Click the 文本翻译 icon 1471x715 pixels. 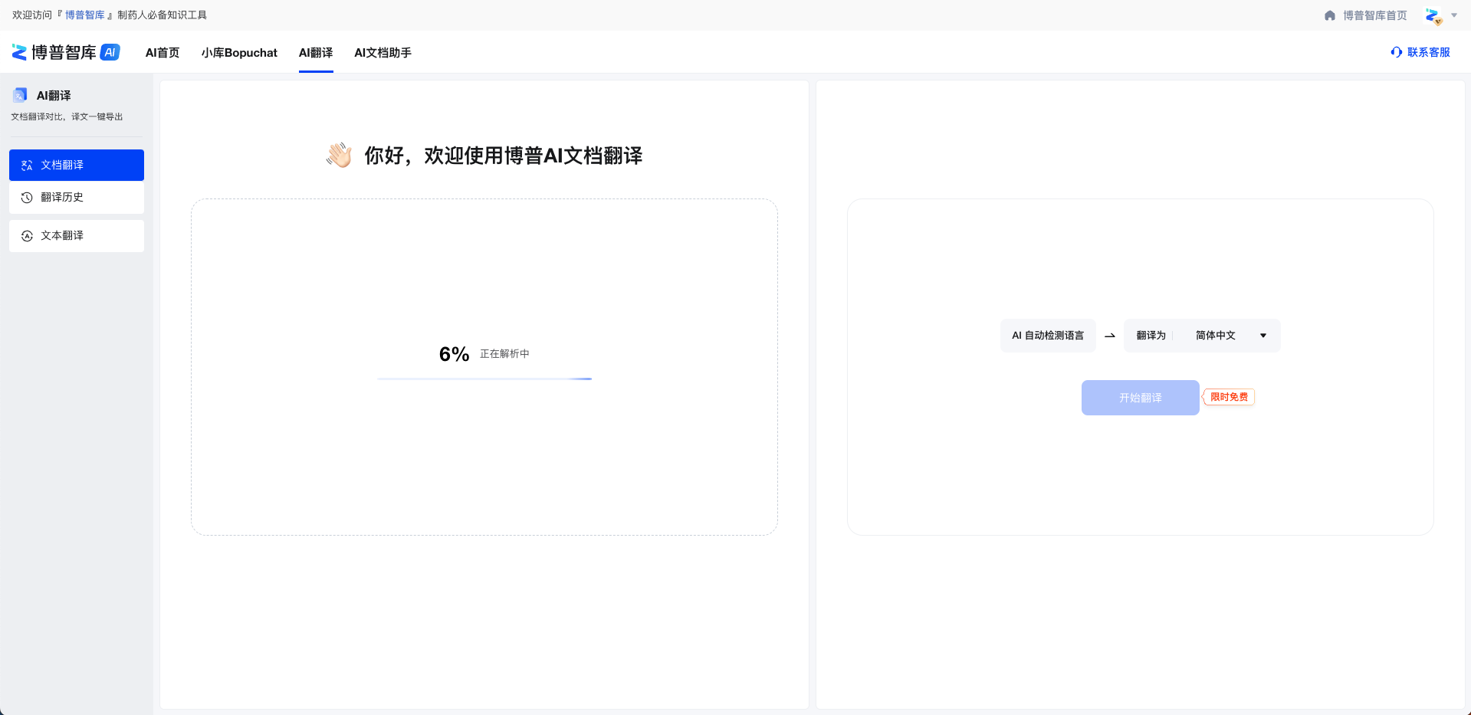pyautogui.click(x=27, y=236)
